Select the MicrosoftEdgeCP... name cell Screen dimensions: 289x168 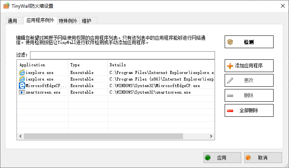tap(46, 86)
